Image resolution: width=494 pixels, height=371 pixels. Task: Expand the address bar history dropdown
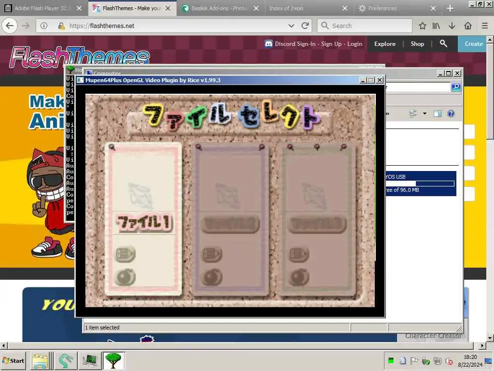[x=291, y=26]
